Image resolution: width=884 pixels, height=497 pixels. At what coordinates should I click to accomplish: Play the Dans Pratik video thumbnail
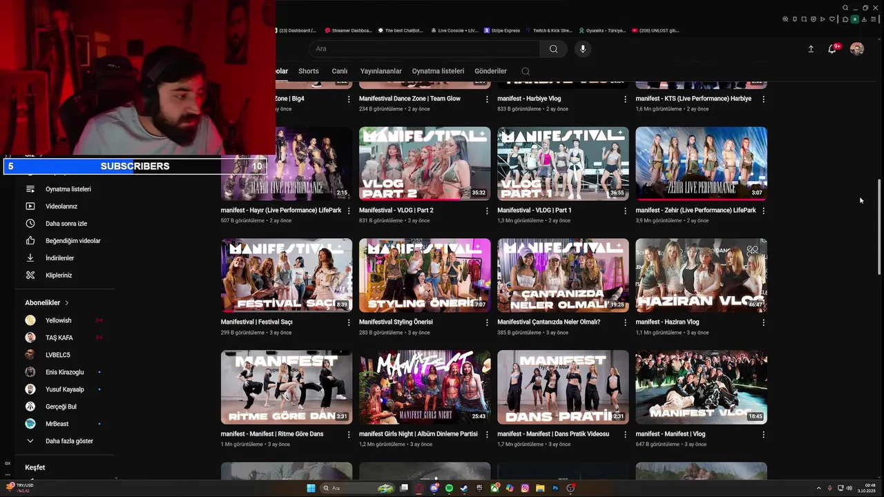click(x=563, y=387)
